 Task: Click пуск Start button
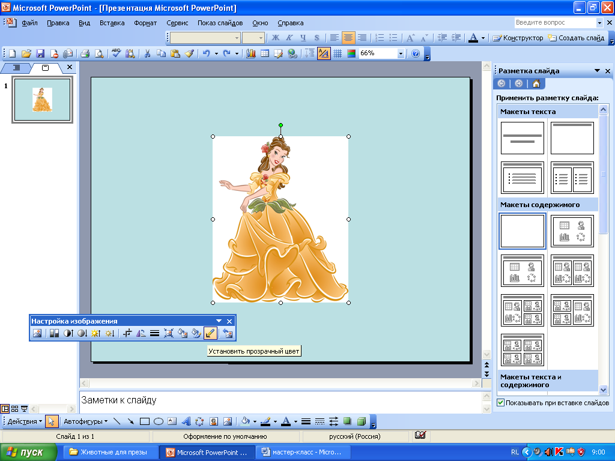28,452
